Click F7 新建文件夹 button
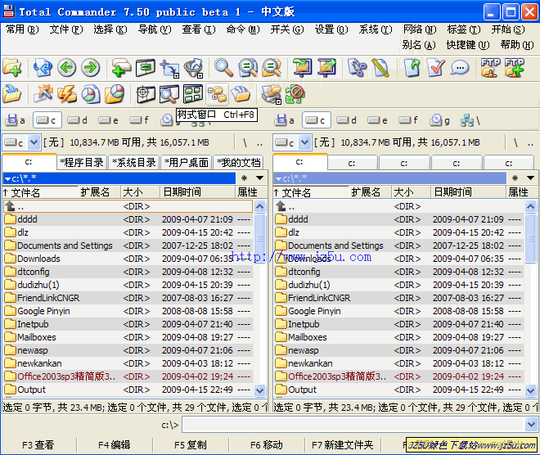The width and height of the screenshot is (540, 455). (343, 445)
